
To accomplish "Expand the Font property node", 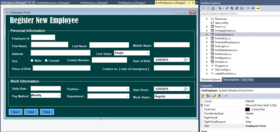I will tap(202, 105).
